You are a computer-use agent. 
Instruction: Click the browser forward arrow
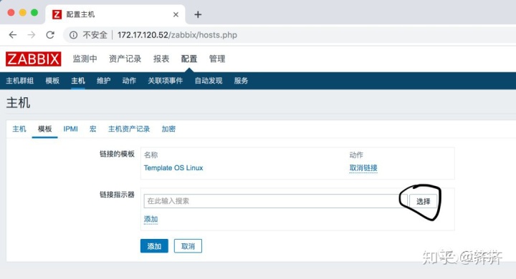[x=32, y=35]
